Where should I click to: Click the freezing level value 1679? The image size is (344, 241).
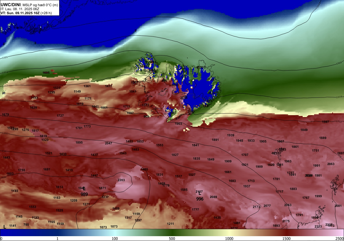coord(5,115)
